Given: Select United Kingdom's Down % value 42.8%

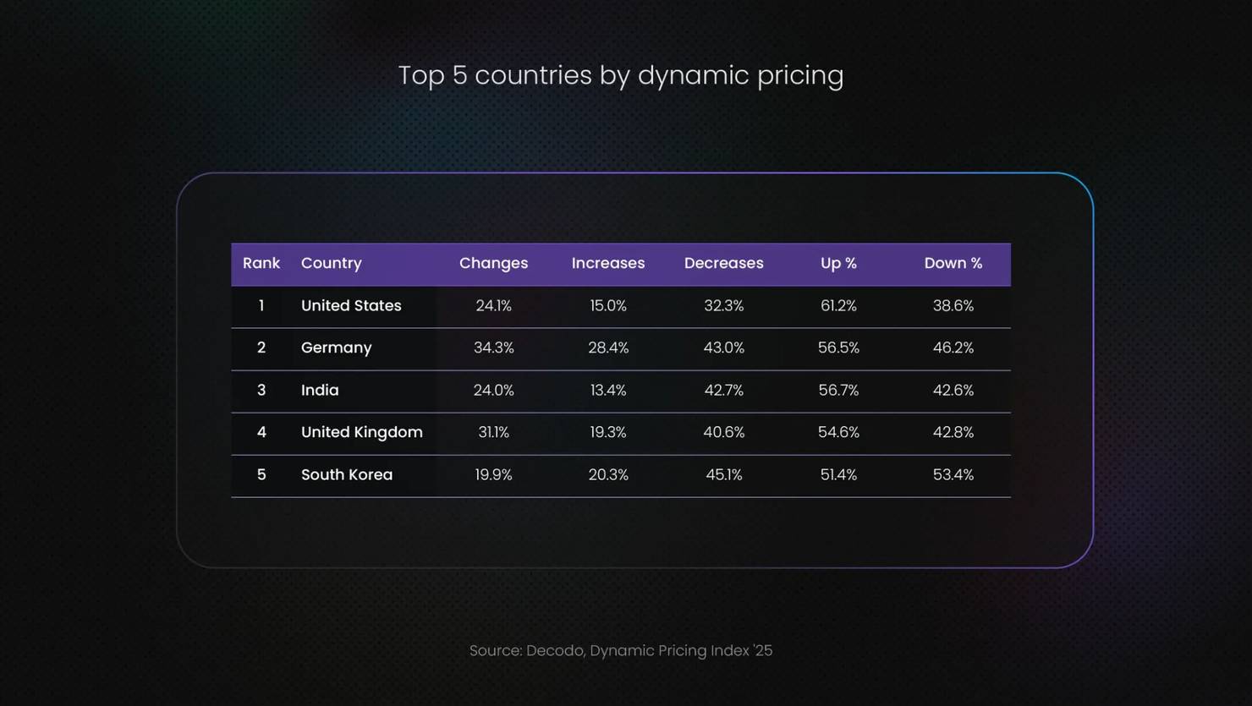Looking at the screenshot, I should point(953,432).
